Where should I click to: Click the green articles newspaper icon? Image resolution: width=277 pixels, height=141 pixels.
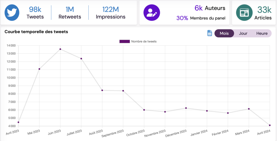tap(244, 12)
